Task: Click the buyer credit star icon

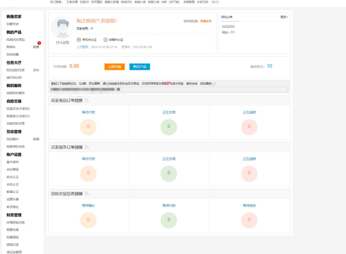Action: pyautogui.click(x=92, y=29)
